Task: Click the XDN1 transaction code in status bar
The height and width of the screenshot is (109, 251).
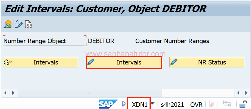Action: 139,105
